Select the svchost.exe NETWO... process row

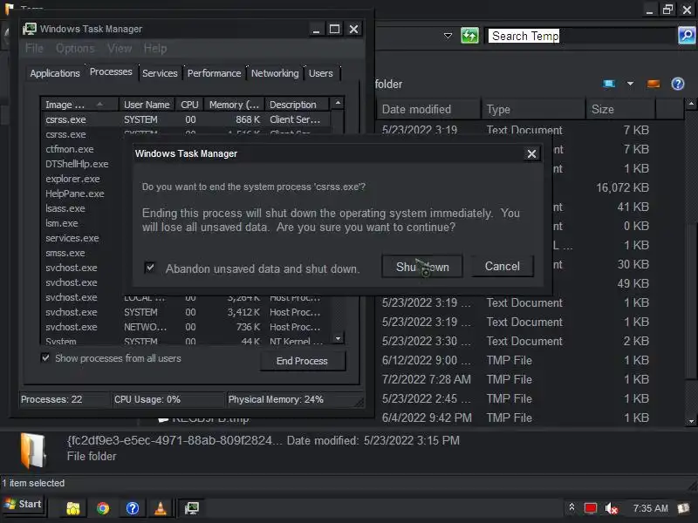186,327
